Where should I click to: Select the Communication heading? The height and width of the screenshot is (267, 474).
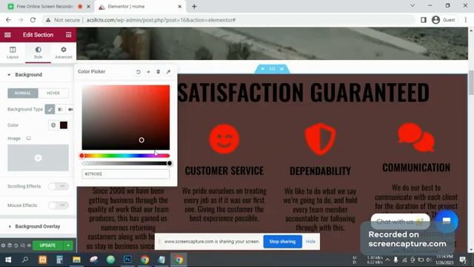click(x=416, y=168)
